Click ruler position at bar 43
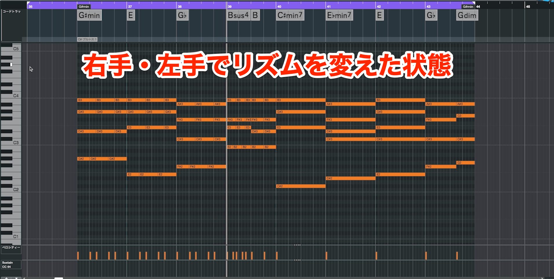 428,6
